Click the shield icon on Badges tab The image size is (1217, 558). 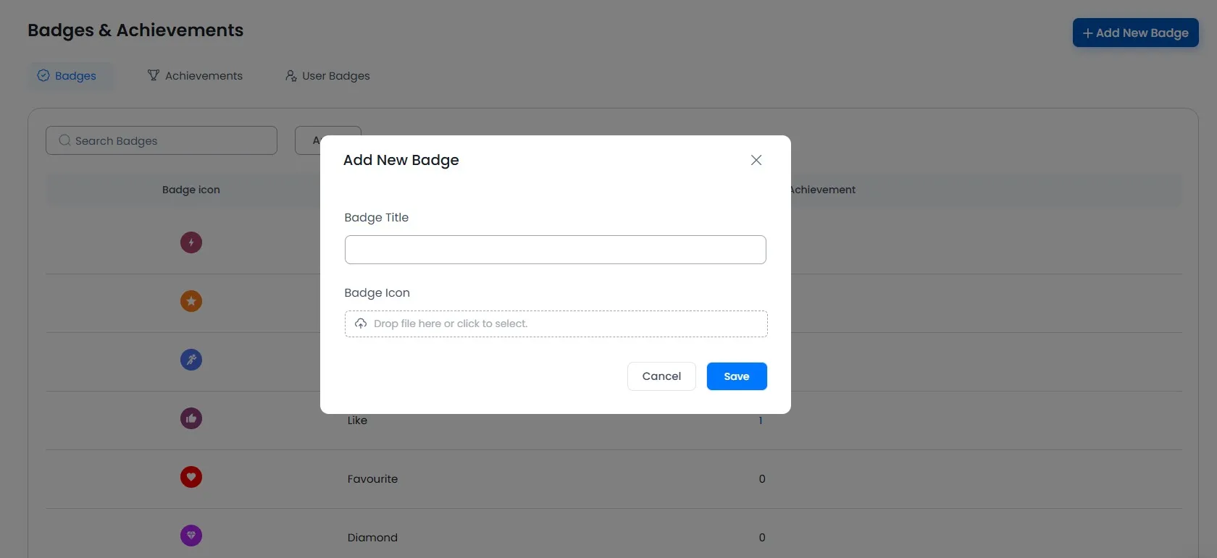click(43, 75)
